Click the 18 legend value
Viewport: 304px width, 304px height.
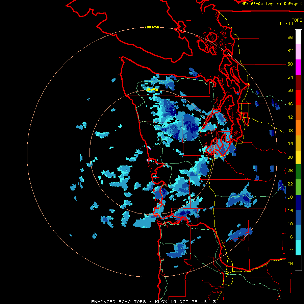click(x=290, y=197)
